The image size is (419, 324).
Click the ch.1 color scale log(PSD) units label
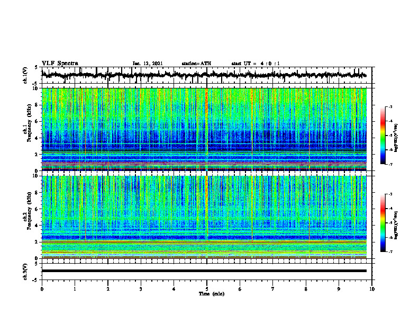tap(396, 138)
